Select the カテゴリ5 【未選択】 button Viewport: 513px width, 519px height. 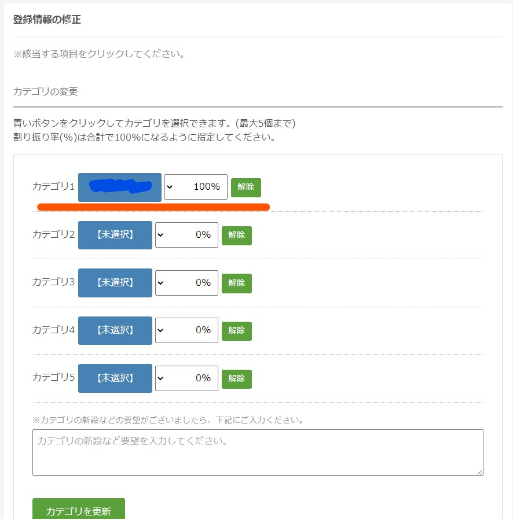pos(115,378)
